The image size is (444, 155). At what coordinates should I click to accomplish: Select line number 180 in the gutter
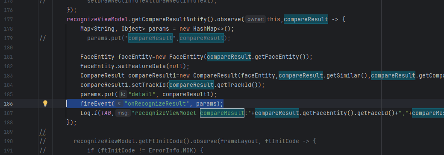9,47
